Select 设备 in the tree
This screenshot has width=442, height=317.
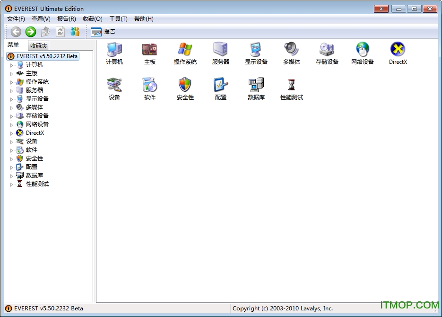tap(32, 141)
